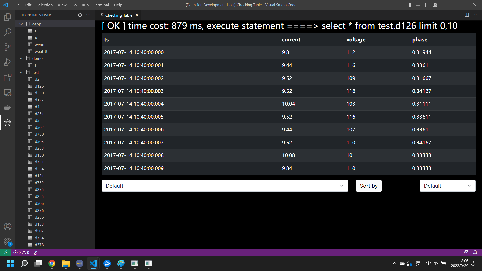Open File Explorer from taskbar
This screenshot has width=482, height=271.
(x=66, y=263)
